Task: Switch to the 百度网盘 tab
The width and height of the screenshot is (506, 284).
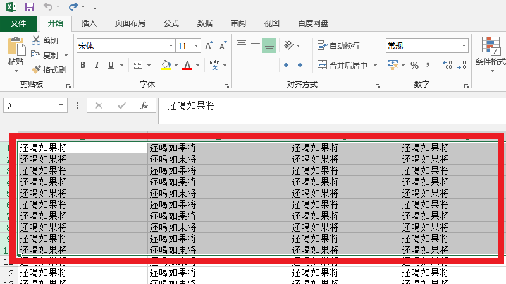Action: click(312, 23)
